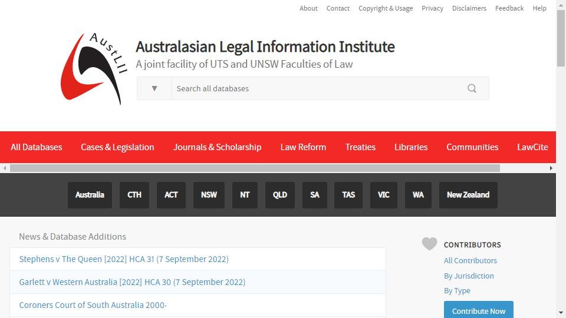Select the Treaties menu

click(x=360, y=147)
